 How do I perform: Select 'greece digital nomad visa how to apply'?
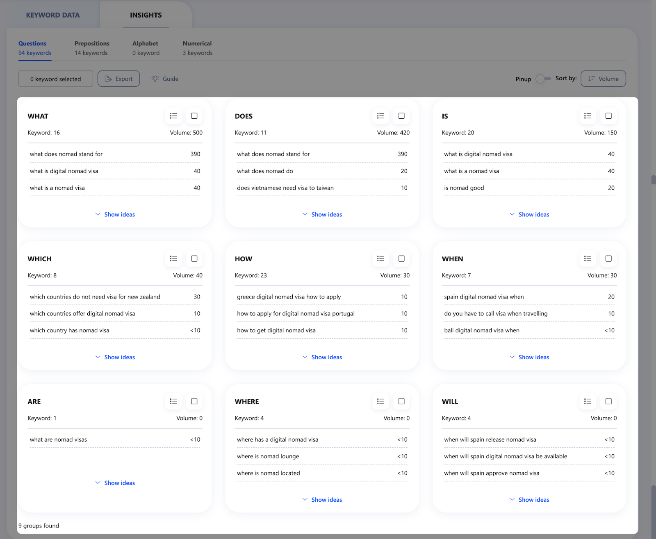point(322,297)
